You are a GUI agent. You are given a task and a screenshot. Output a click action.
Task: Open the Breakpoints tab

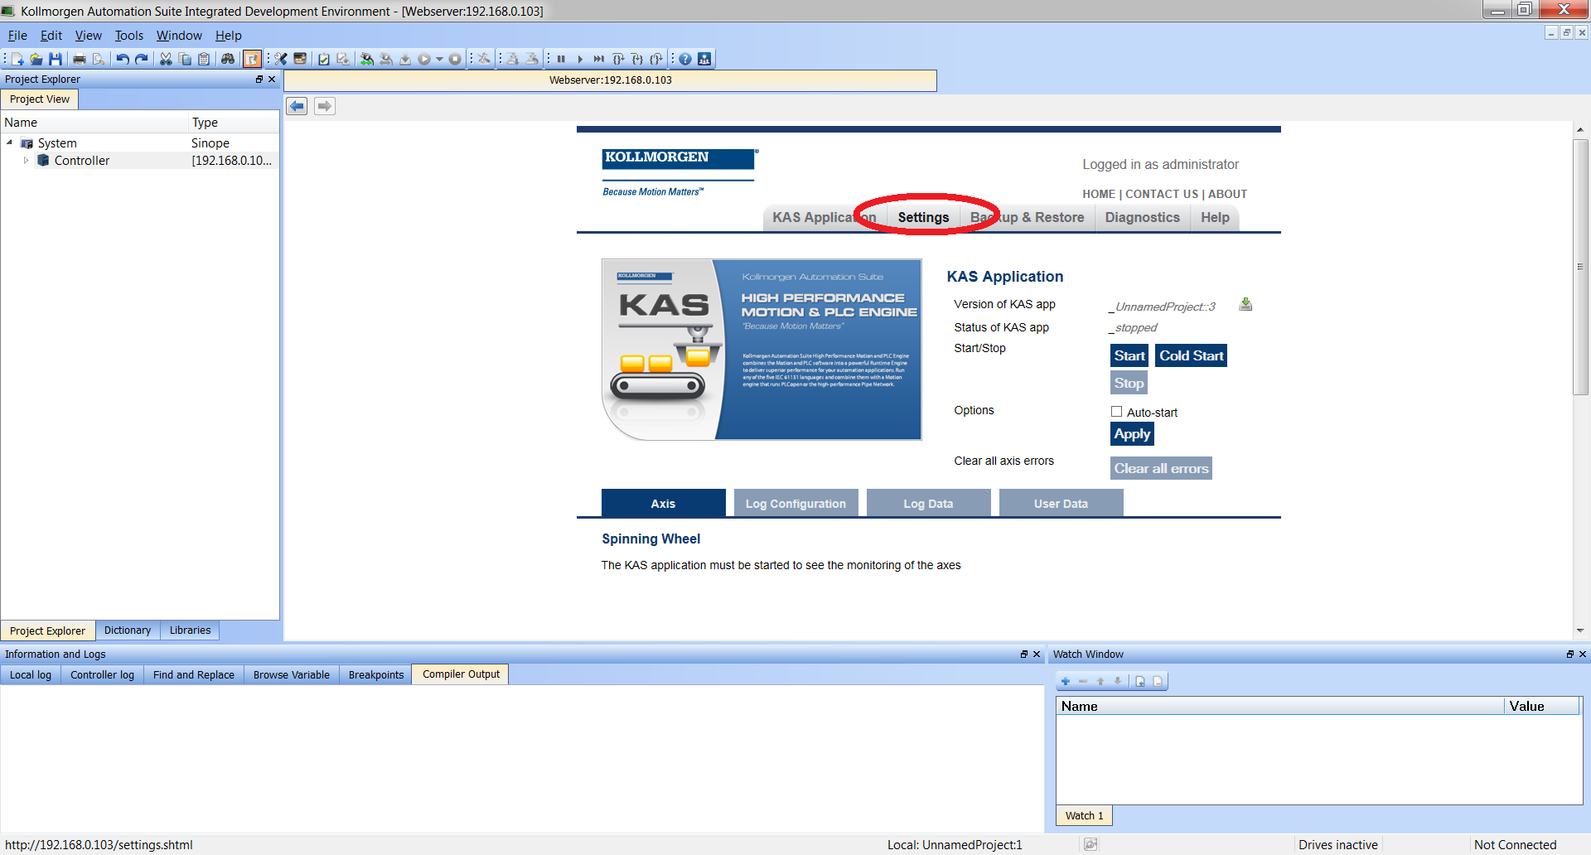(376, 675)
